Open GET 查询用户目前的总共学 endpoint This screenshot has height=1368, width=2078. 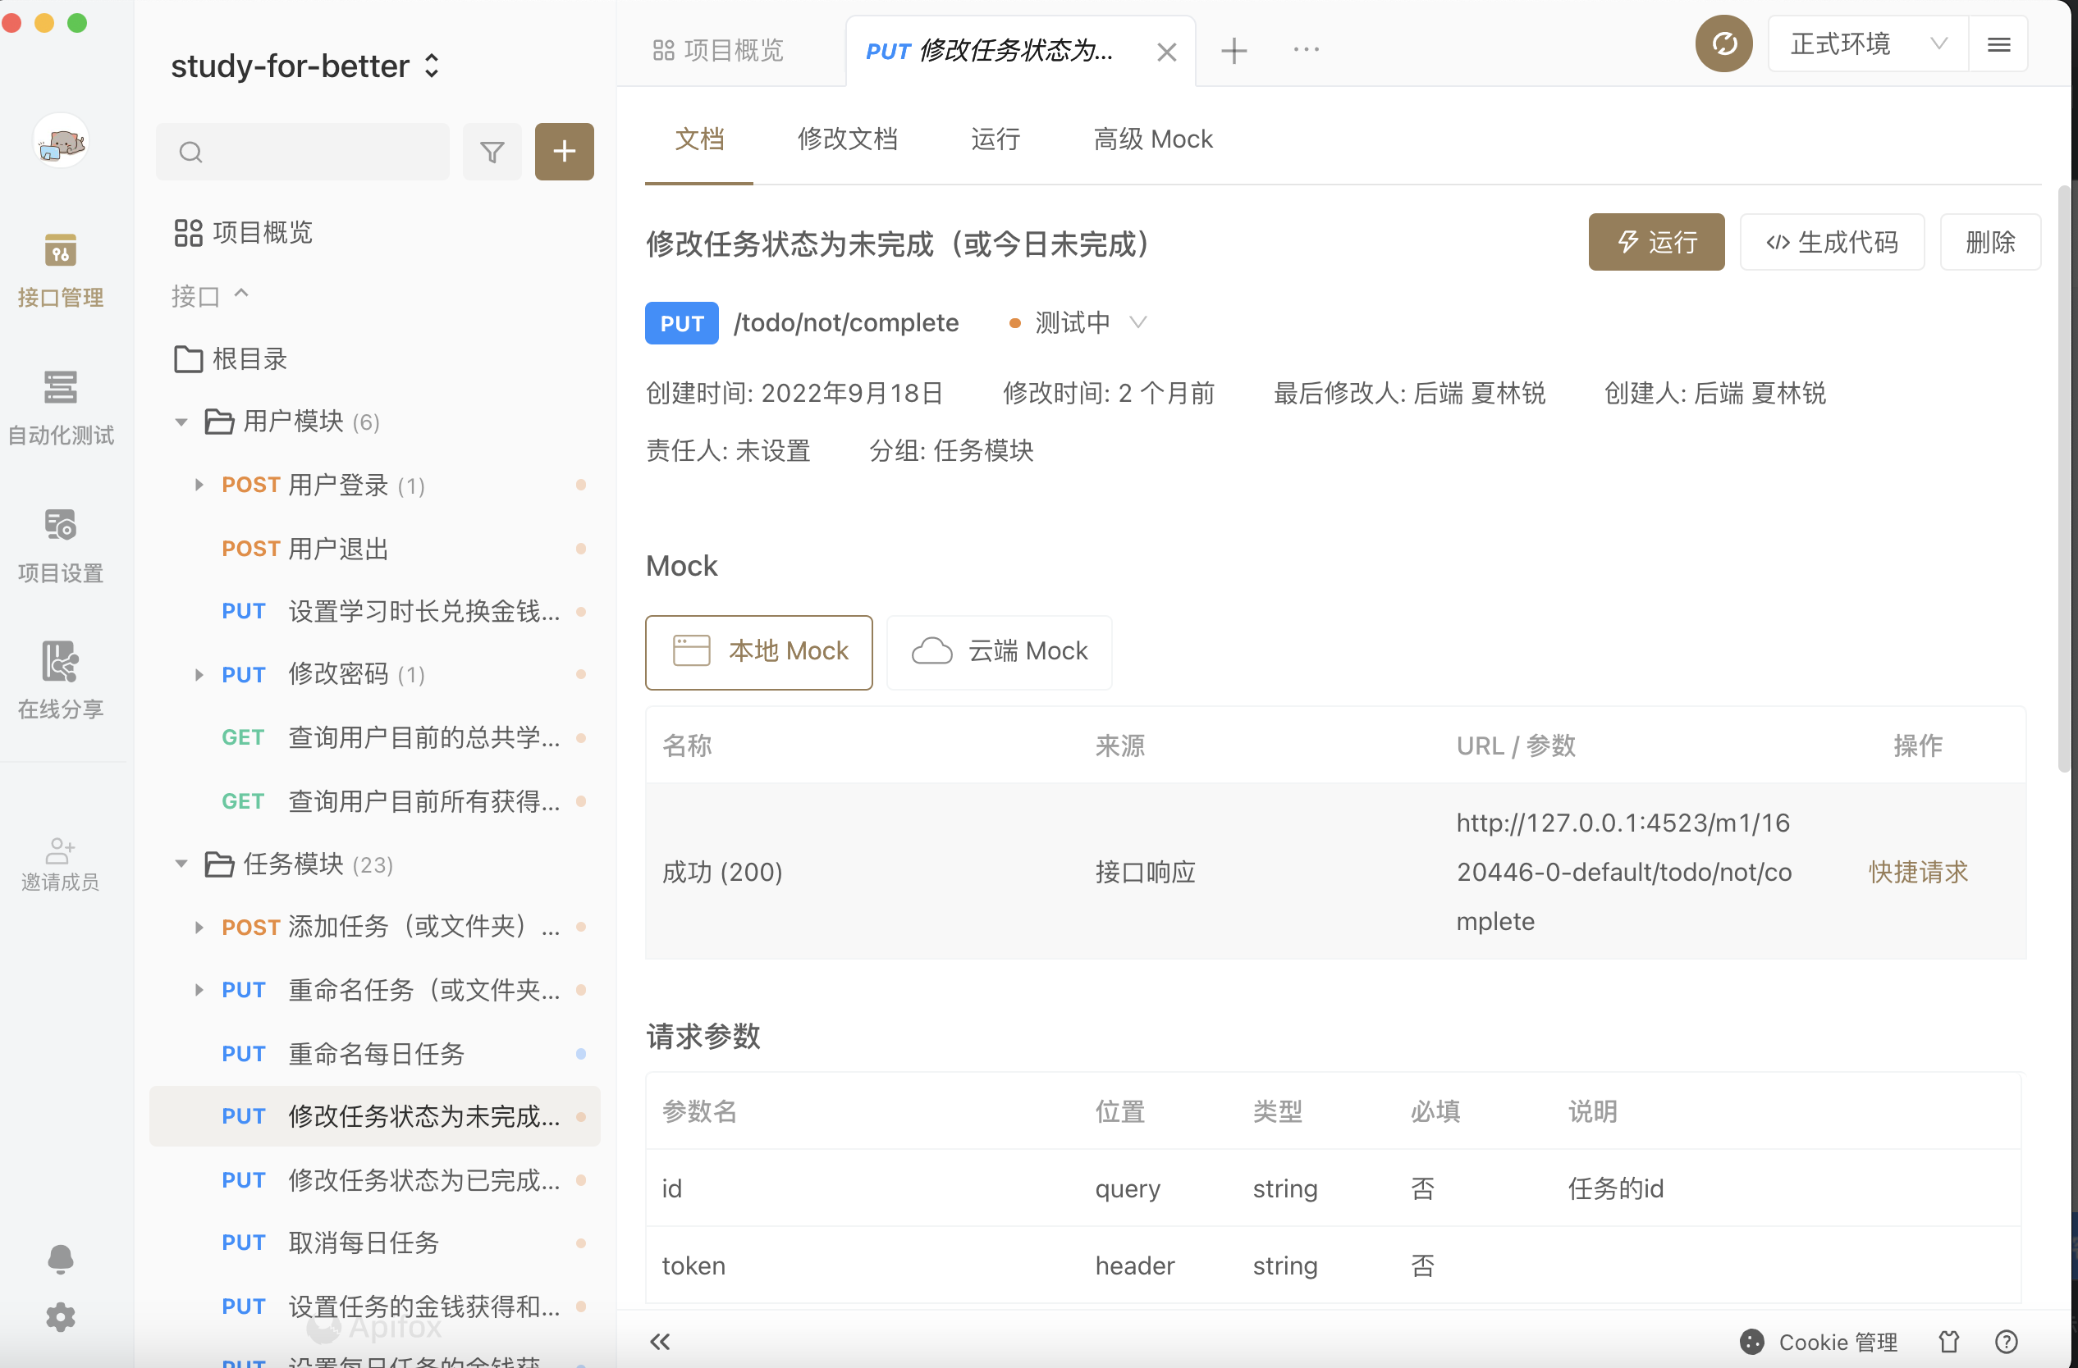tap(375, 737)
